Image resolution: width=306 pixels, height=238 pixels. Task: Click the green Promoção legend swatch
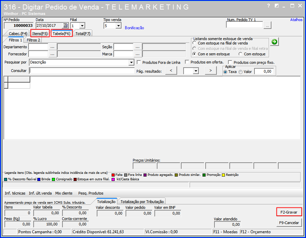(204, 175)
